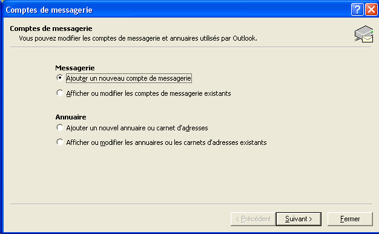Image resolution: width=379 pixels, height=234 pixels.
Task: Click Suivant to continue
Action: pos(298,219)
